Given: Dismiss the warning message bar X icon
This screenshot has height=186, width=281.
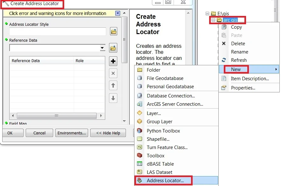Looking at the screenshot, I should coord(118,13).
